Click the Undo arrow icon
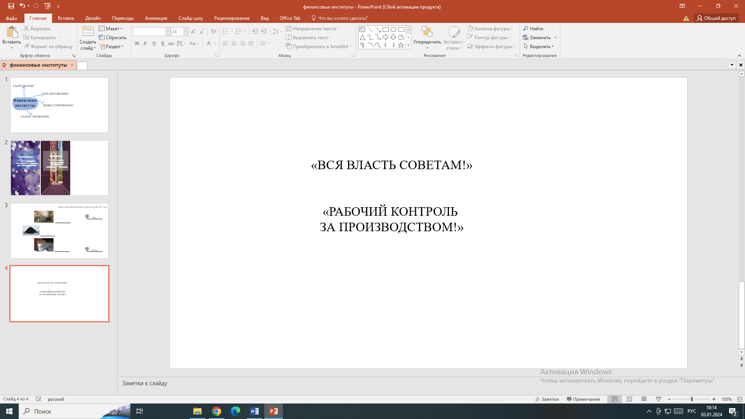 click(x=23, y=6)
